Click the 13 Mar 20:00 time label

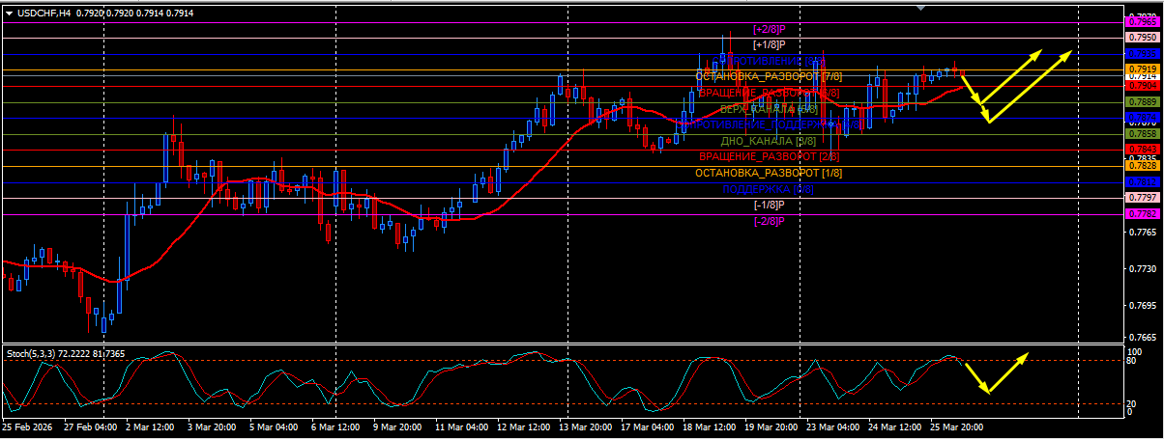click(587, 426)
